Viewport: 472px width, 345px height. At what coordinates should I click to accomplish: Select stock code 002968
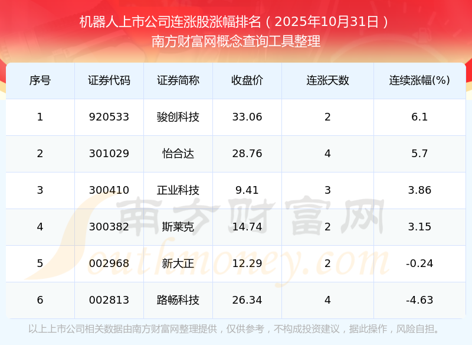[x=109, y=263]
